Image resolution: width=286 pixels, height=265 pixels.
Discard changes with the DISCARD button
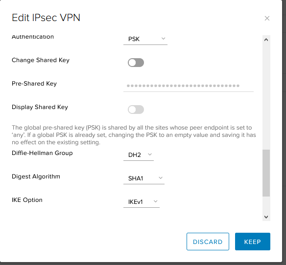coord(208,242)
